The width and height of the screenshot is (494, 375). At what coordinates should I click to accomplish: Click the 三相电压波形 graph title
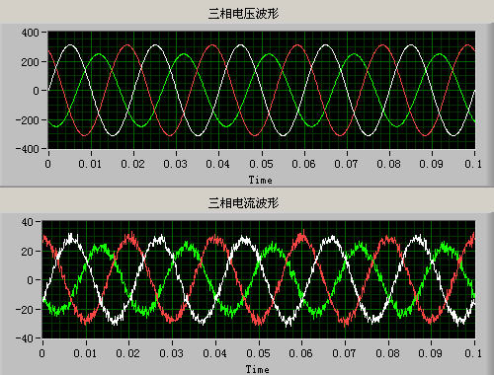(243, 14)
